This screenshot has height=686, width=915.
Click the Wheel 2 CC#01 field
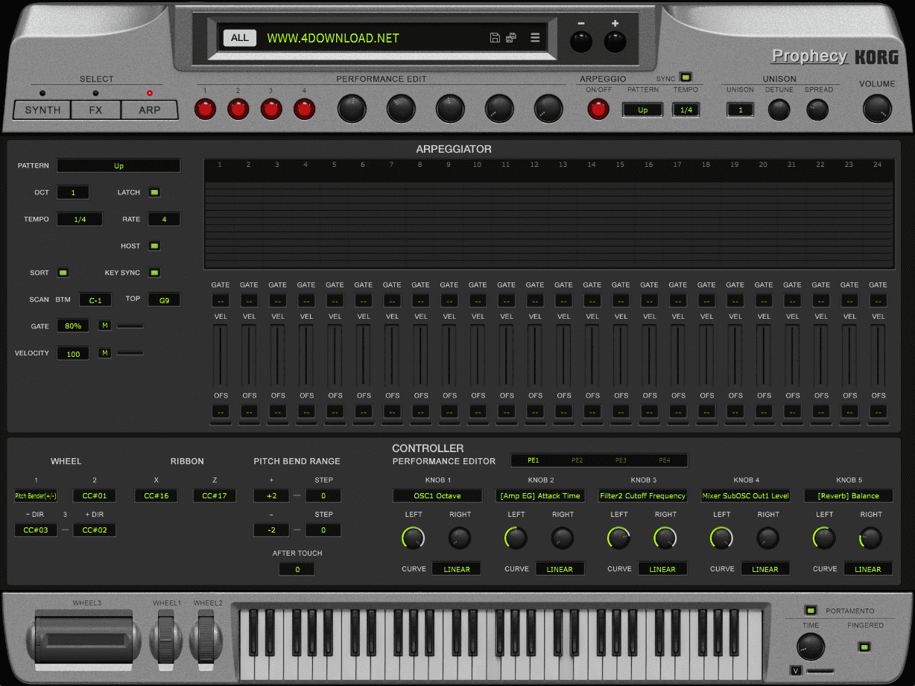94,495
